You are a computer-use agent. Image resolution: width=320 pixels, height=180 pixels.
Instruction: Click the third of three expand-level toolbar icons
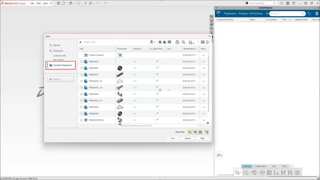(169, 42)
